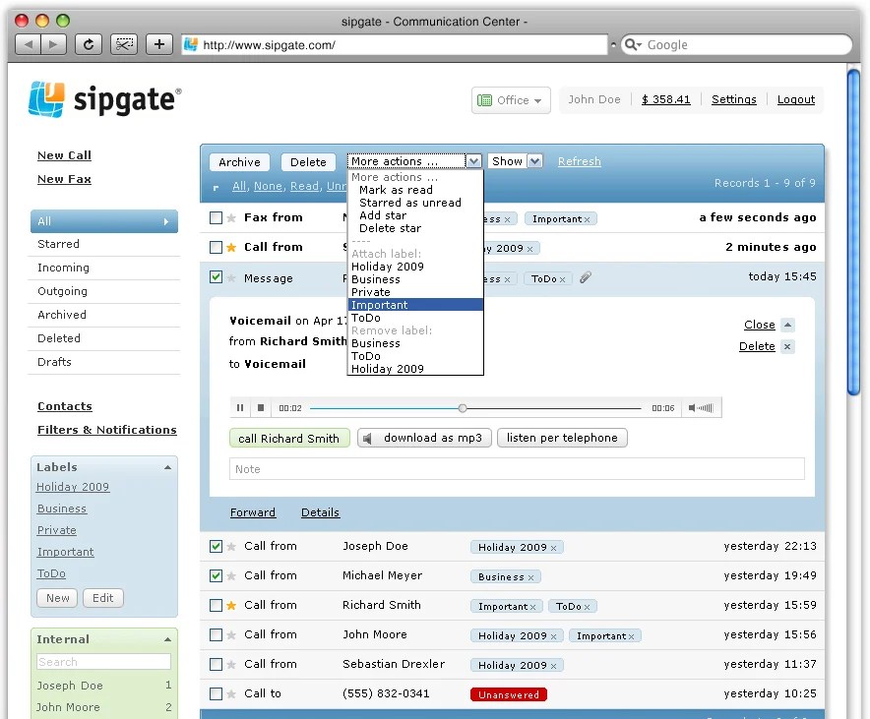
Task: Click the reload page icon in the browser toolbar
Action: point(91,43)
